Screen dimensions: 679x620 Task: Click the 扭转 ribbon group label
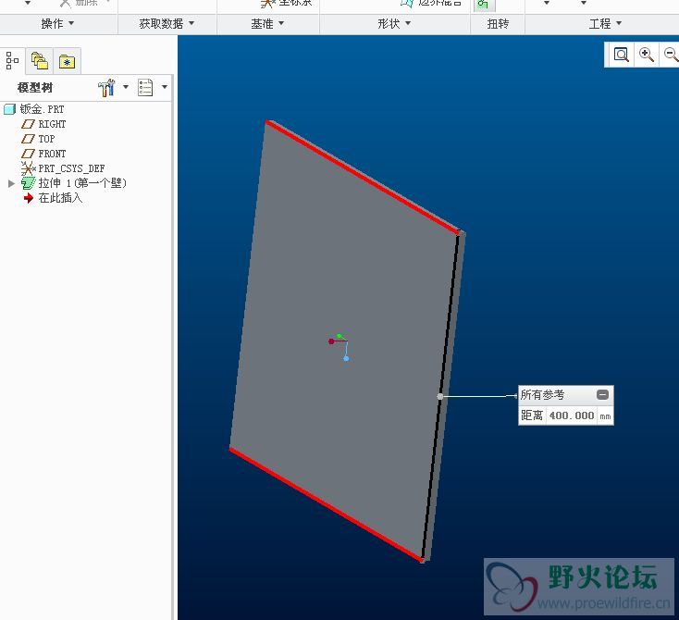pyautogui.click(x=498, y=24)
